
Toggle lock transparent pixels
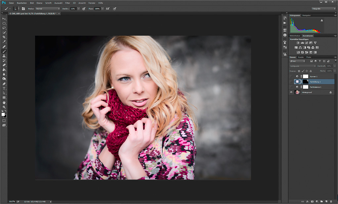pos(299,71)
